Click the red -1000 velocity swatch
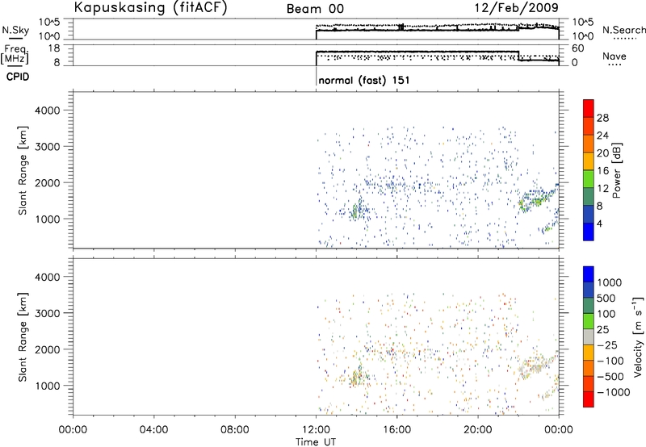 click(589, 399)
